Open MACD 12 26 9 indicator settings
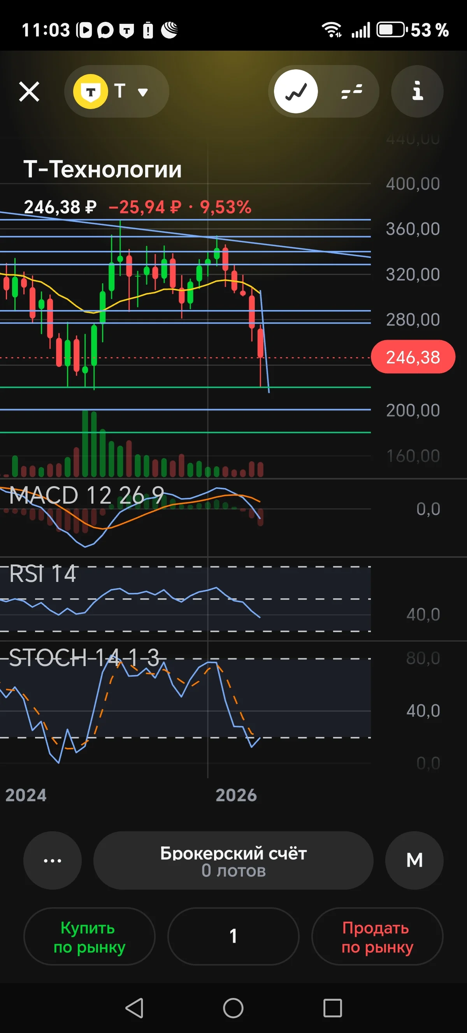Screen dimensions: 467x1033 point(86,495)
